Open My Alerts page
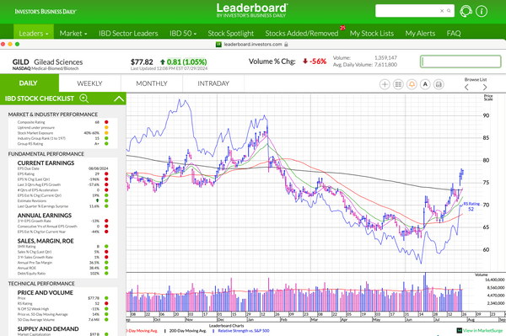506x336 pixels. click(420, 33)
